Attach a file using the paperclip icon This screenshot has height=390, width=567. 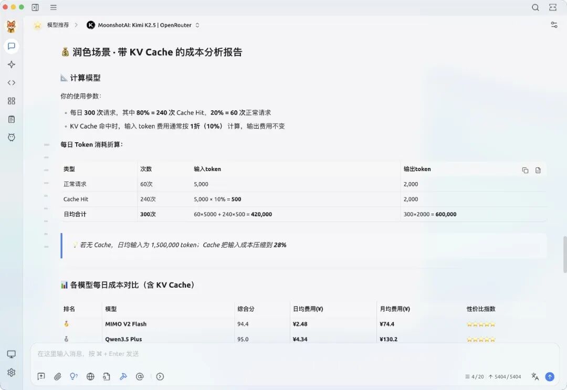tap(58, 376)
